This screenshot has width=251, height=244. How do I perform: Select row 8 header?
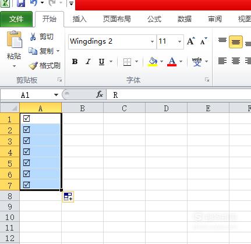pos(10,196)
